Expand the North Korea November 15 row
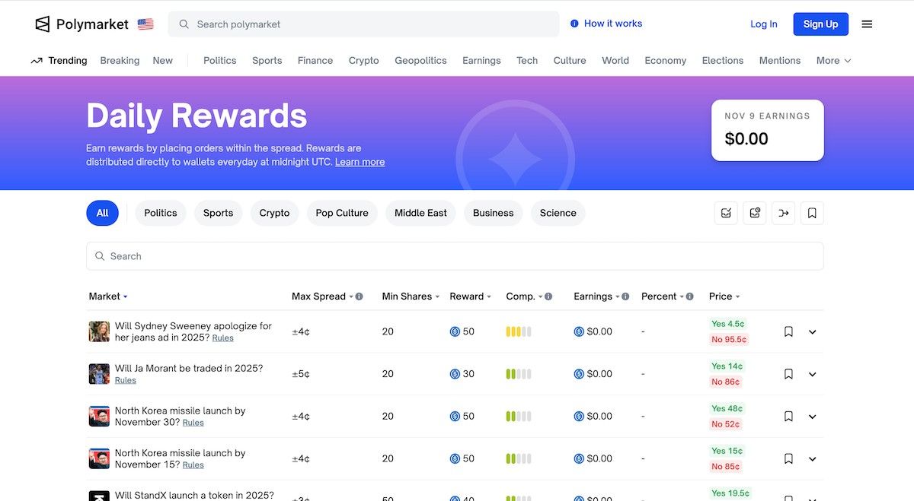The height and width of the screenshot is (501, 914). pos(812,459)
